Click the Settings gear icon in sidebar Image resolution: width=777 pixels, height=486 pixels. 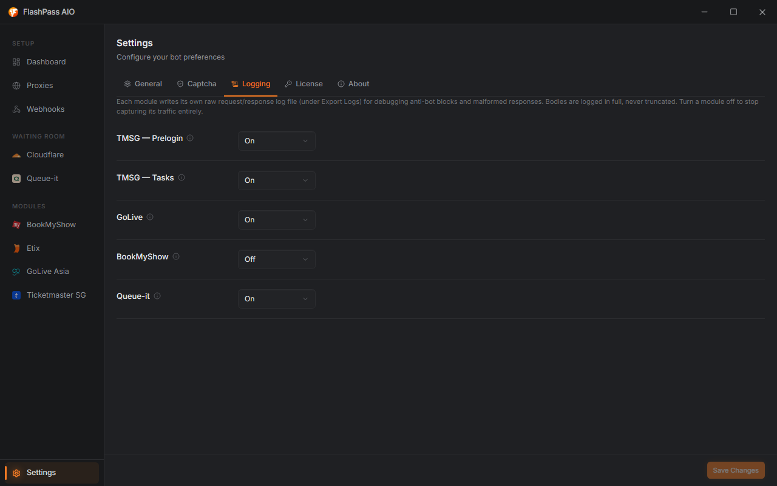pyautogui.click(x=16, y=473)
